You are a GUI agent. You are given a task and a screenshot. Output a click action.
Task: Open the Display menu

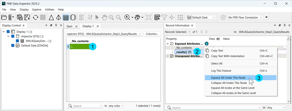coord(24,9)
